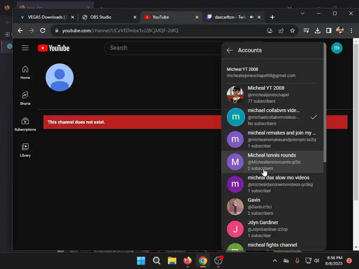Viewport: 359px width, 269px height.
Task: Open Firefox from the taskbar
Action: click(x=188, y=261)
